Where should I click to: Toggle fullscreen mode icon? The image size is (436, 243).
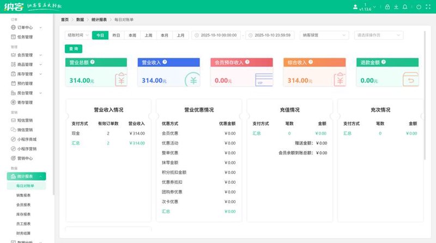428,7
